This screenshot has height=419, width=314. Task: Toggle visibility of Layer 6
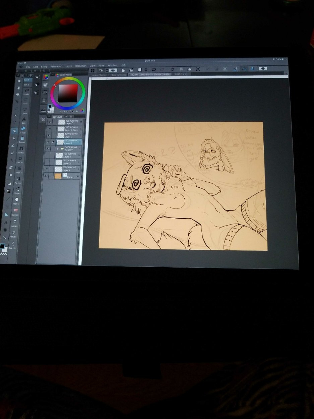click(x=49, y=142)
